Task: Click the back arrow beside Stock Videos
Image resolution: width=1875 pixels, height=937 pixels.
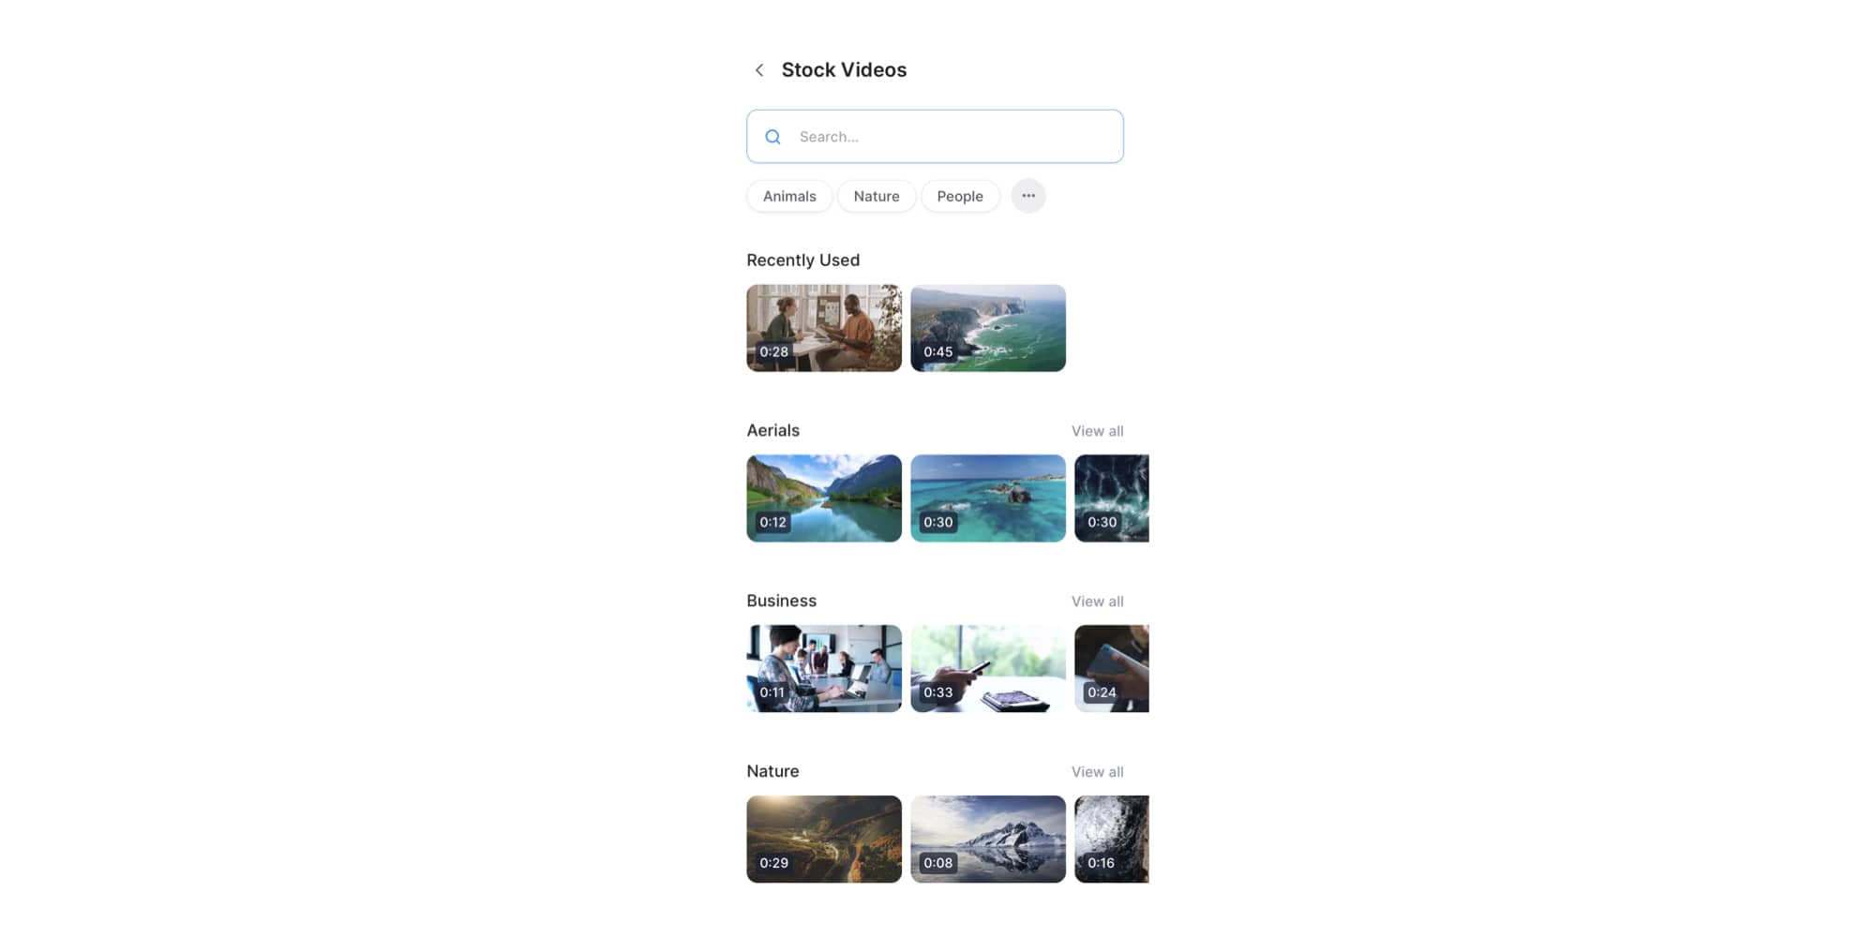Action: (x=759, y=70)
